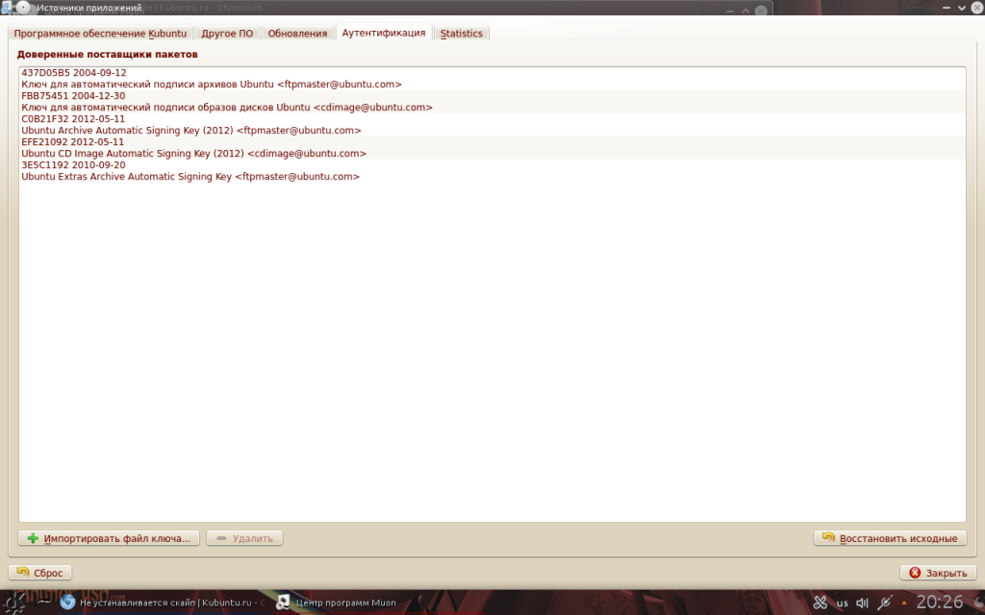Open the Kubuntu software tab
Screen dimensions: 985x615
tap(100, 34)
